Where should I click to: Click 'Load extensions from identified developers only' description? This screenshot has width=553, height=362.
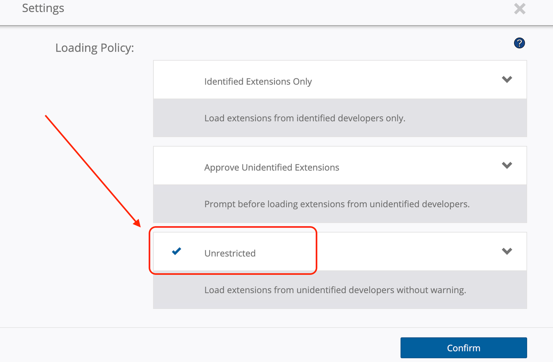305,118
